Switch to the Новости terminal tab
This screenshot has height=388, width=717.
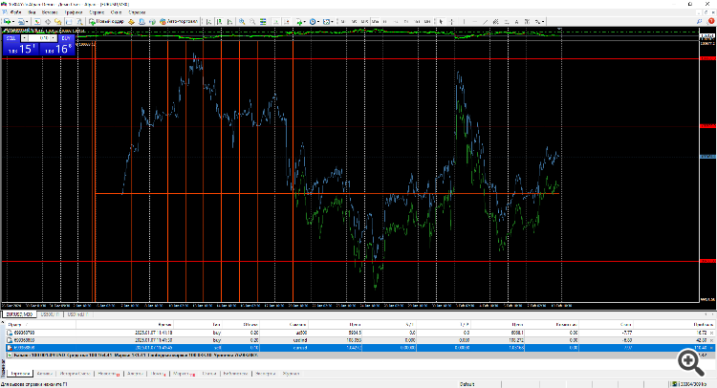(x=109, y=374)
